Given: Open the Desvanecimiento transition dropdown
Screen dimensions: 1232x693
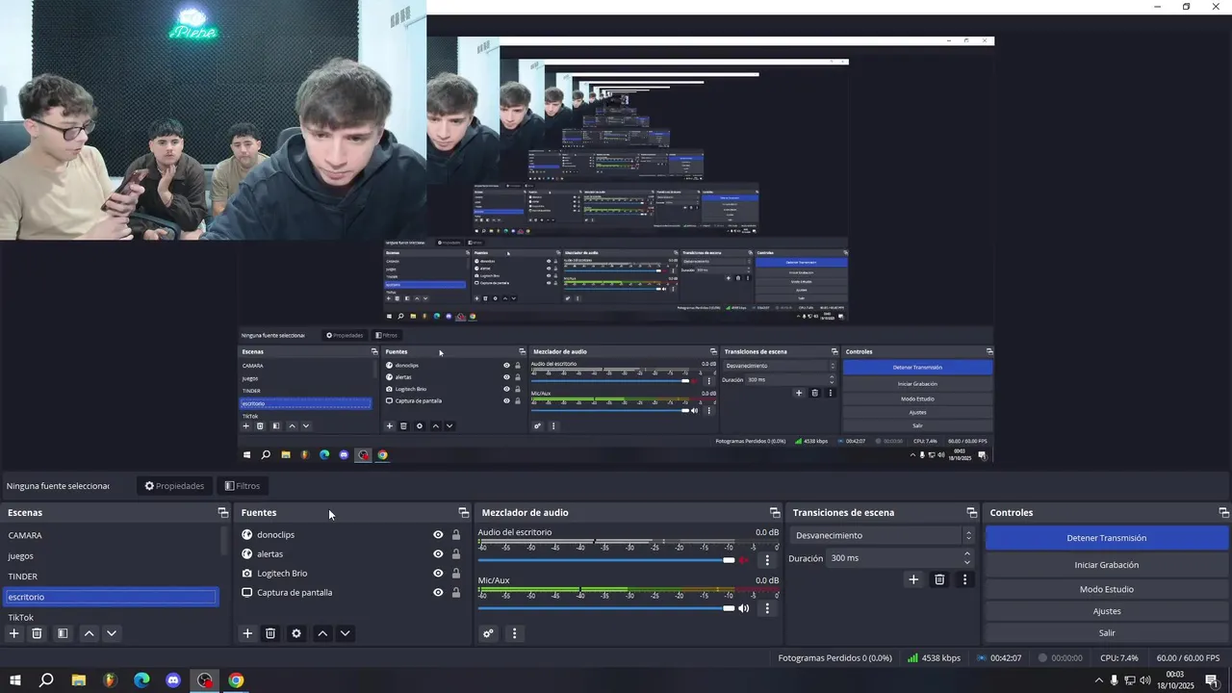Looking at the screenshot, I should click(884, 535).
